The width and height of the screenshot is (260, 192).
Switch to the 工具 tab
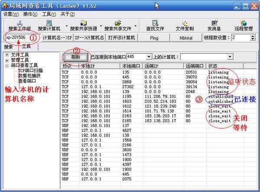[x=26, y=46]
